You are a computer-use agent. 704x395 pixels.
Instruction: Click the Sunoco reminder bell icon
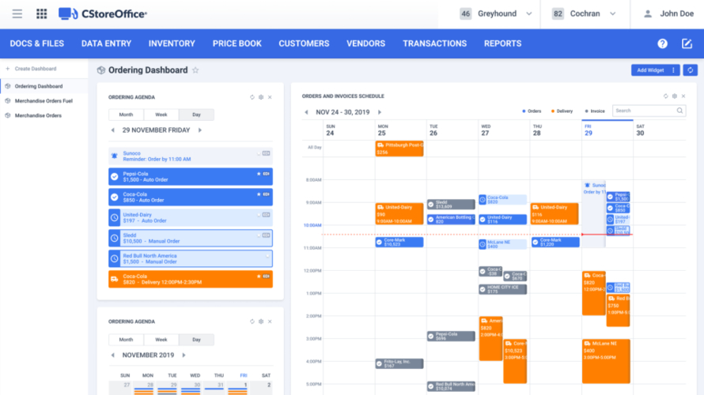(x=115, y=156)
